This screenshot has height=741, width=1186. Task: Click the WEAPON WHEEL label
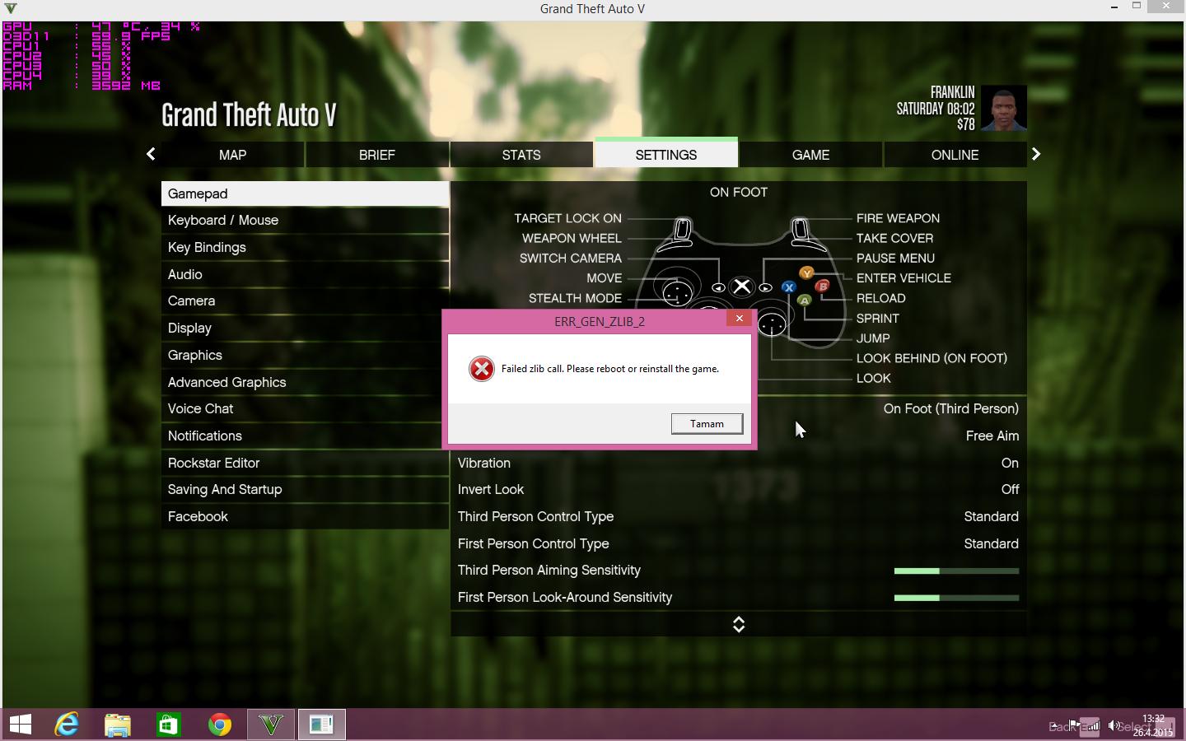click(572, 238)
